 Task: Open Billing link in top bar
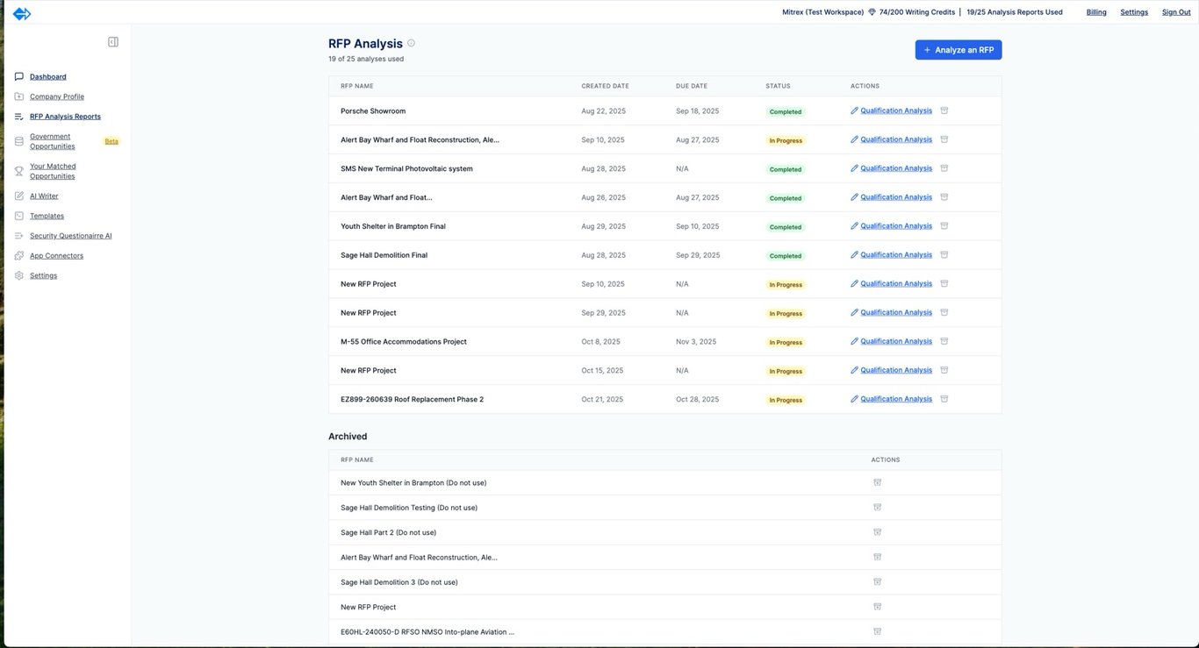tap(1096, 12)
